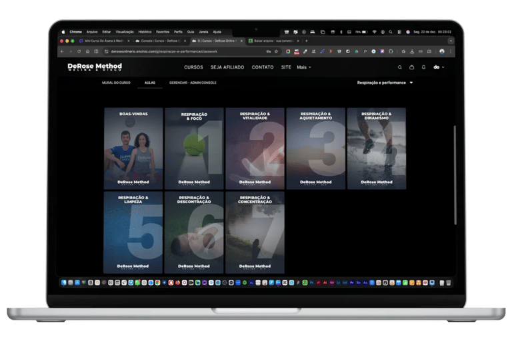The height and width of the screenshot is (341, 512).
Task: Open the site search magnifier icon
Action: click(x=400, y=67)
